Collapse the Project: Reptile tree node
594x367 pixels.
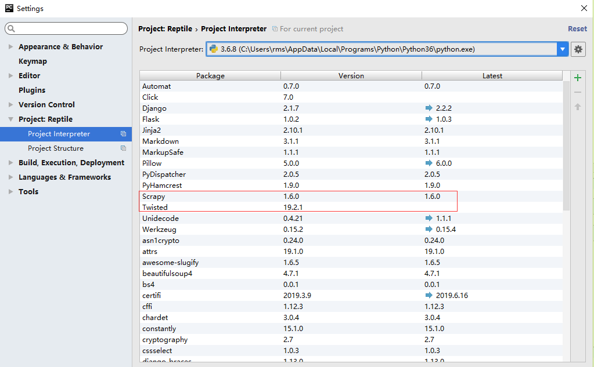click(11, 119)
